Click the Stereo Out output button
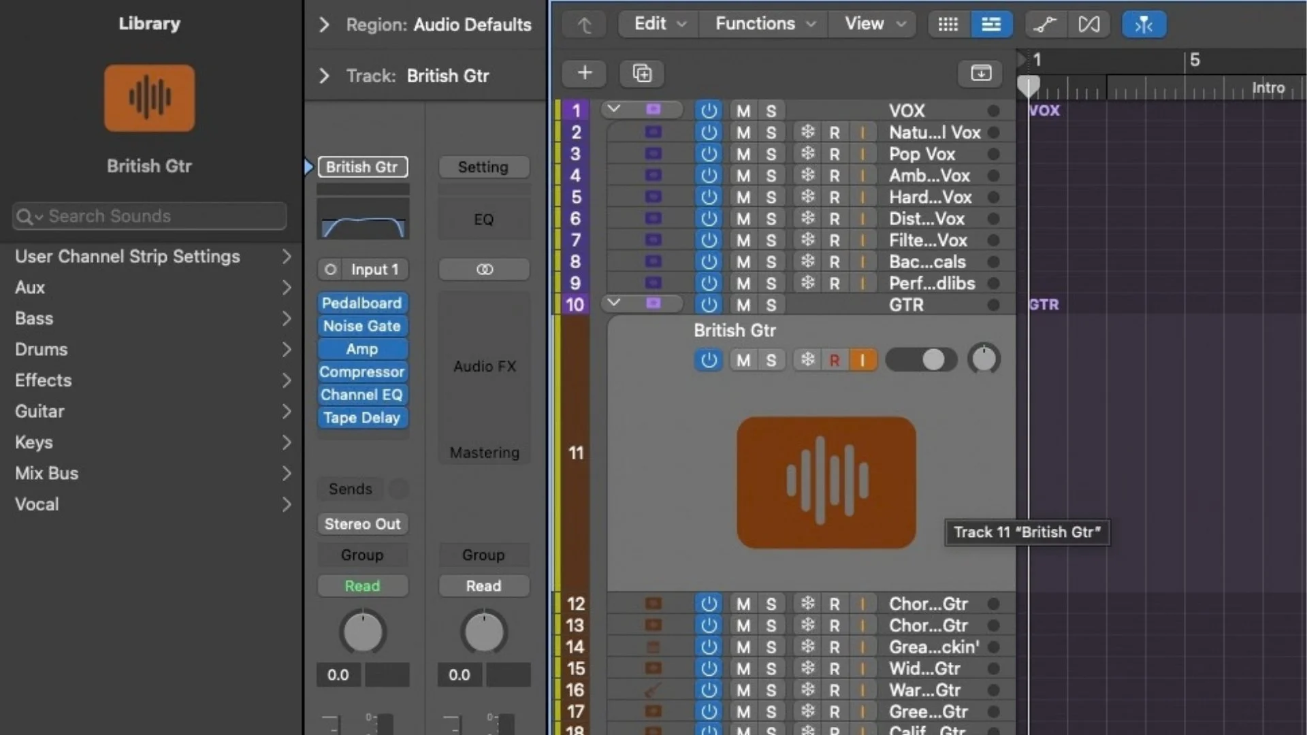Viewport: 1307px width, 735px height. coord(362,524)
